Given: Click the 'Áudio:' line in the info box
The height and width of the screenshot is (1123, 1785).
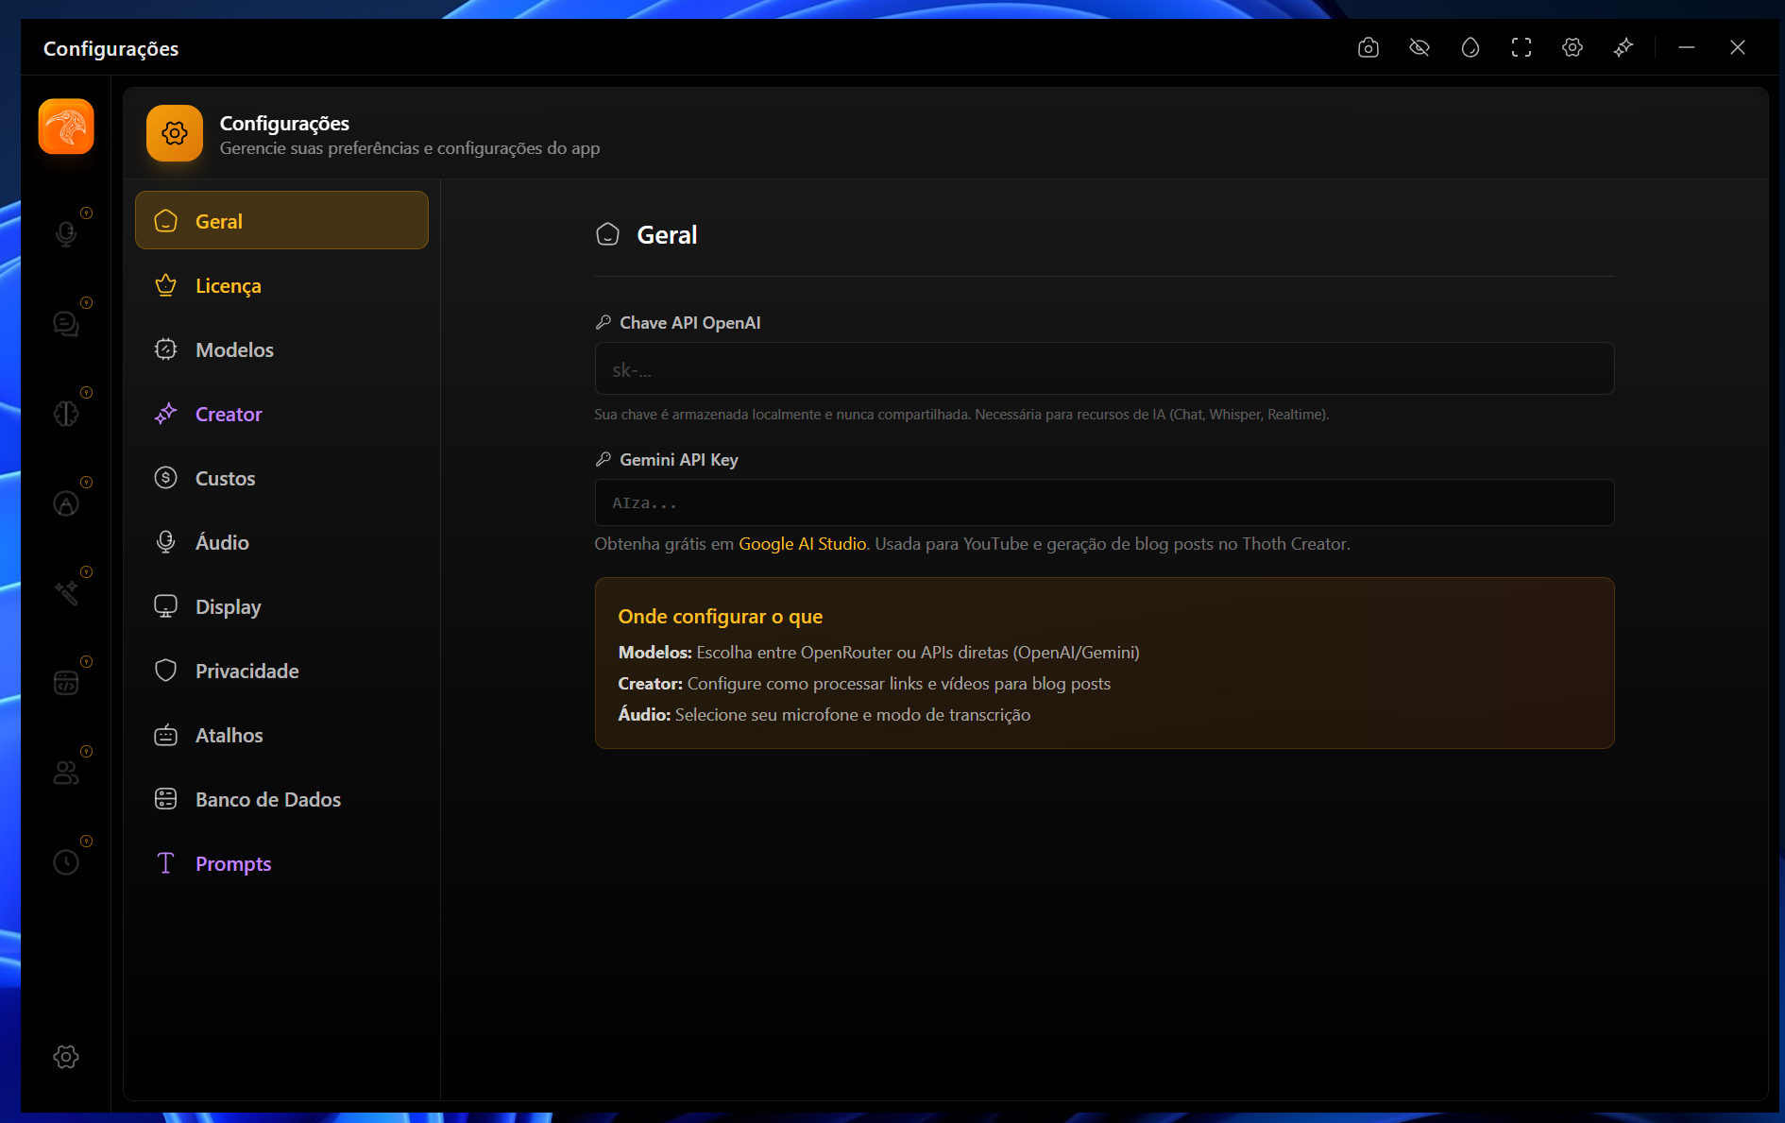Looking at the screenshot, I should (x=824, y=715).
